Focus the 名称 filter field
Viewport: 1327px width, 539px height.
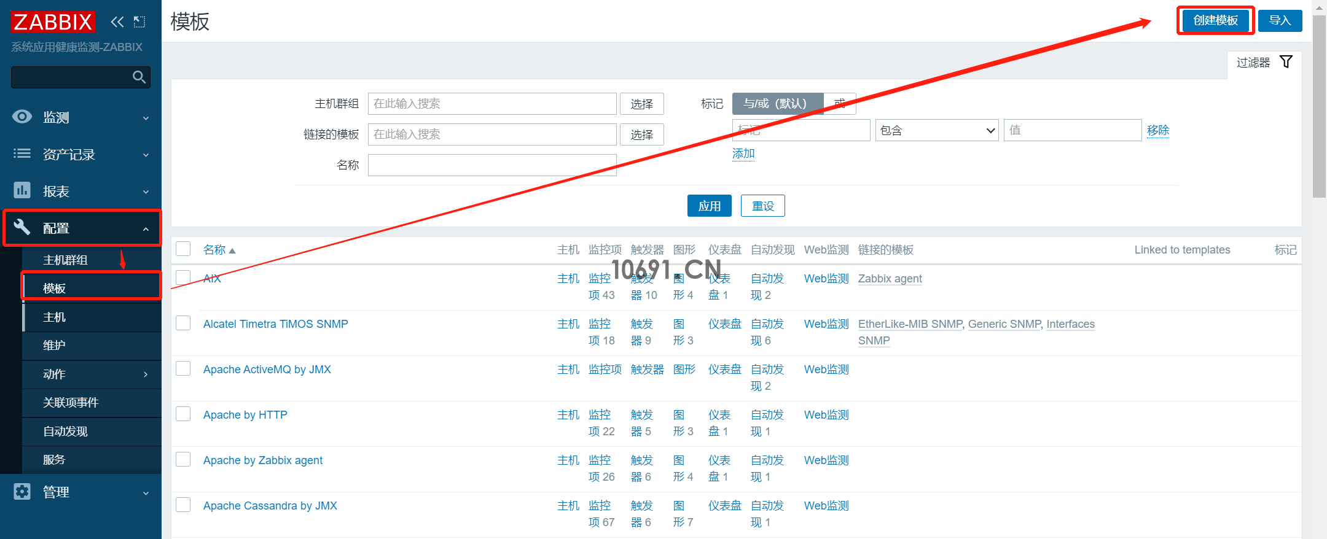click(492, 165)
